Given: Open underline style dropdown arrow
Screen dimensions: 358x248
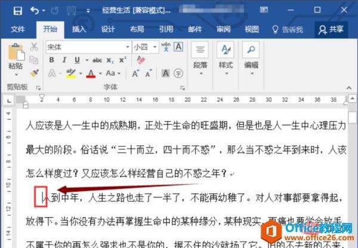Looking at the screenshot, I should tap(87, 60).
